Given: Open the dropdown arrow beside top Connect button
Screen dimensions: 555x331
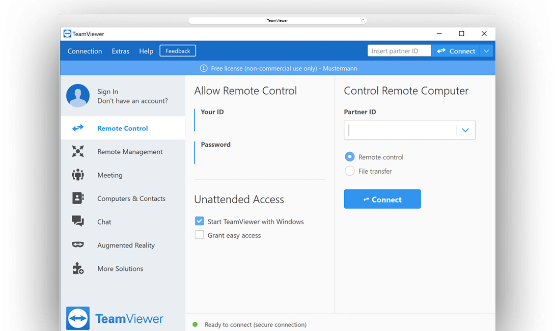Looking at the screenshot, I should pos(487,51).
